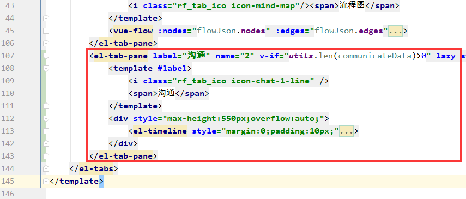Collapse root template fold on line 145
The image size is (466, 199).
click(x=46, y=181)
